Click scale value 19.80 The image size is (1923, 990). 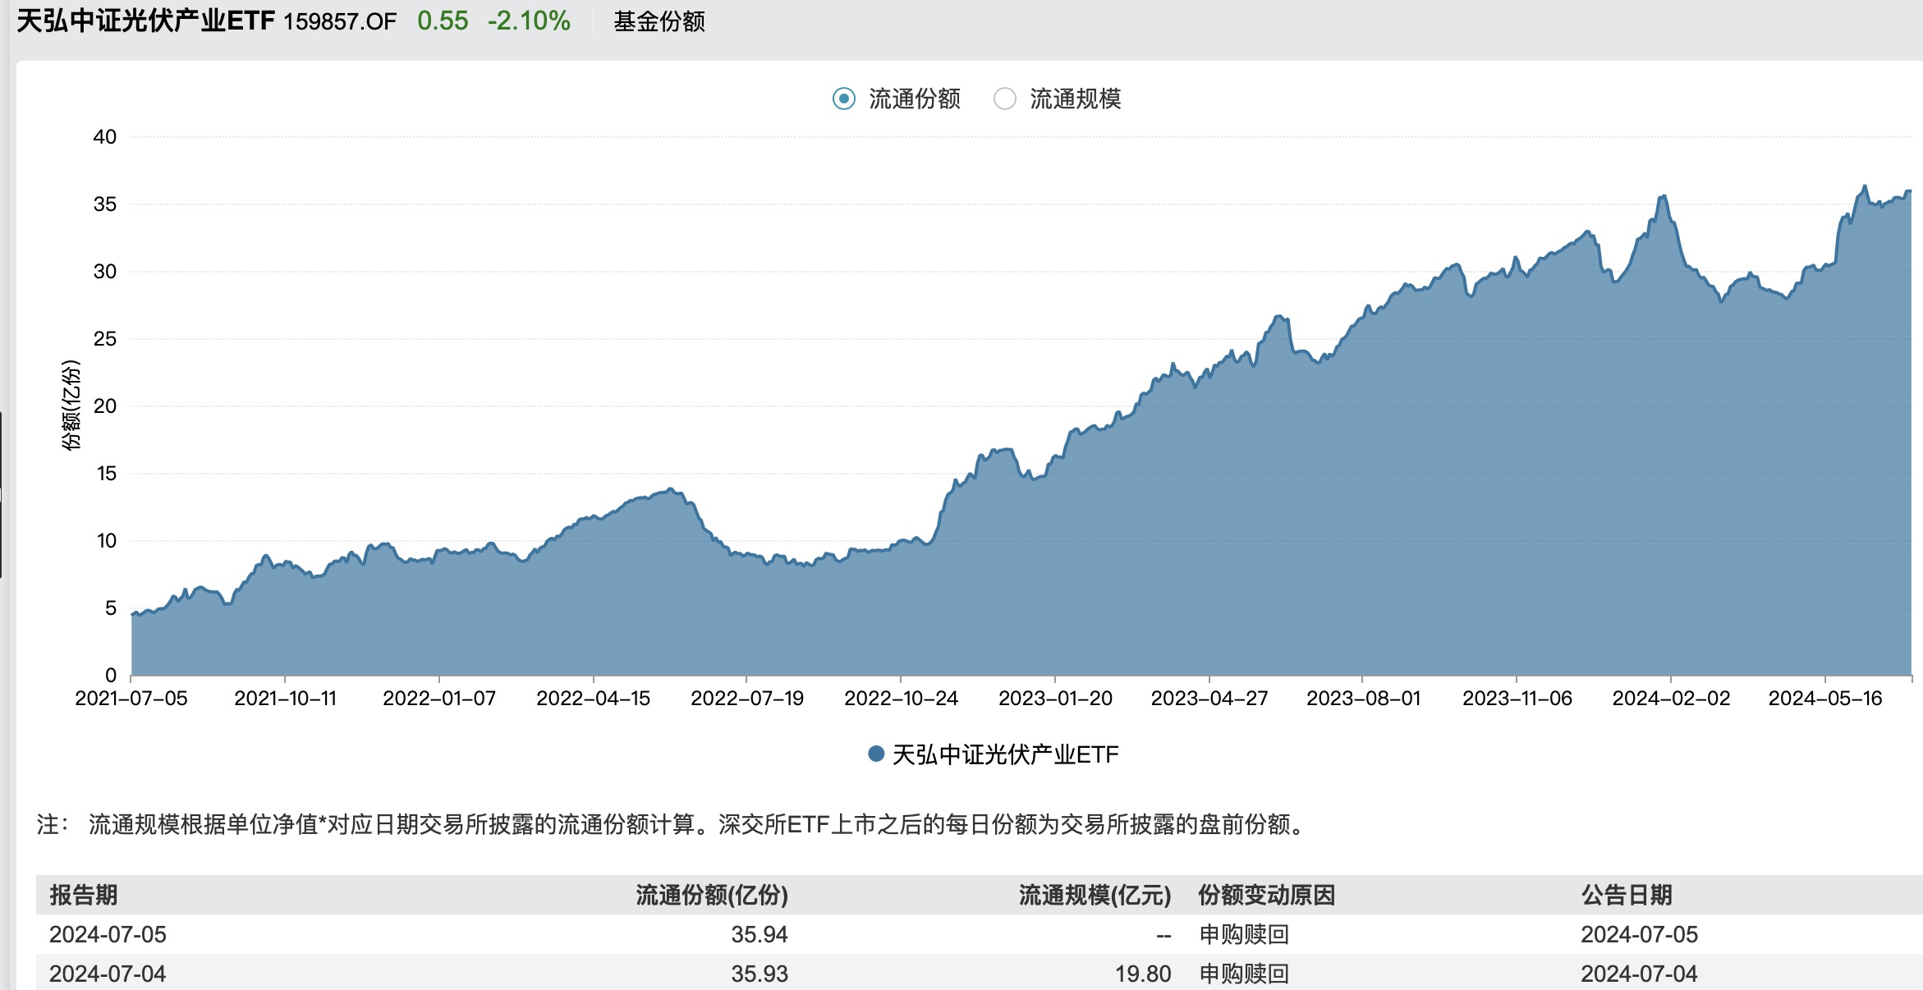(x=1143, y=974)
